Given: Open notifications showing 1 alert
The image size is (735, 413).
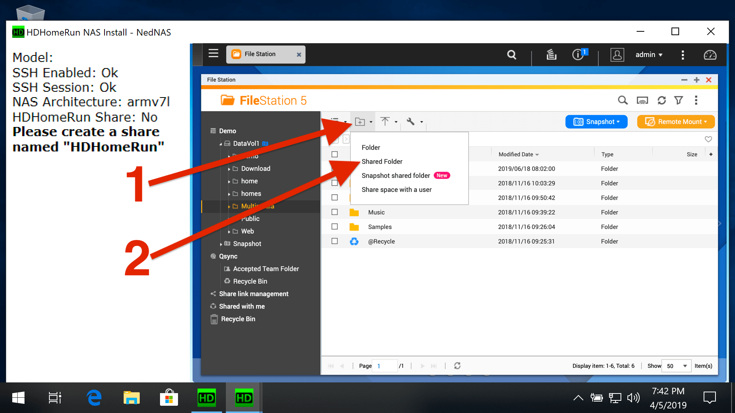Looking at the screenshot, I should [x=578, y=55].
